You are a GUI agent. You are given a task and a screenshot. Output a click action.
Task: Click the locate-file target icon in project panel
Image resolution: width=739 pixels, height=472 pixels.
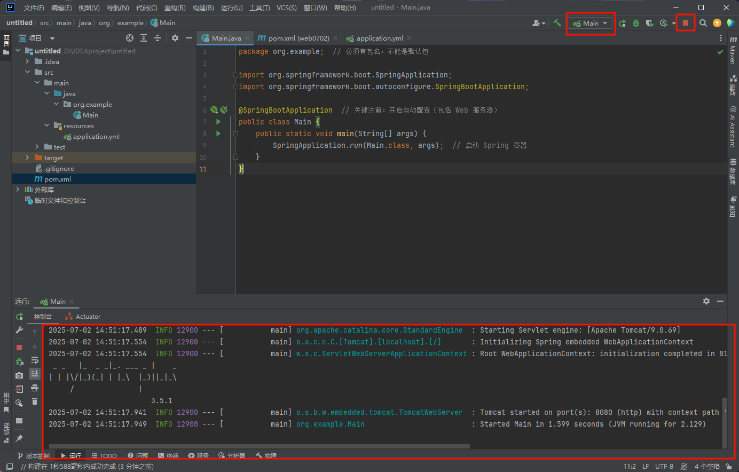tap(130, 38)
